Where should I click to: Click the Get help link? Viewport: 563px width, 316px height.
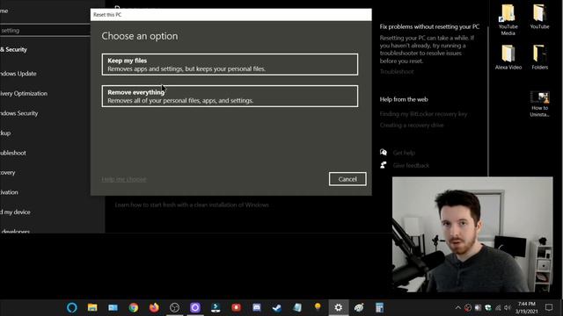click(x=404, y=153)
